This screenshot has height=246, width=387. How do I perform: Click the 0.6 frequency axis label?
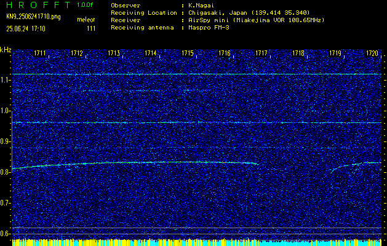pyautogui.click(x=6, y=234)
